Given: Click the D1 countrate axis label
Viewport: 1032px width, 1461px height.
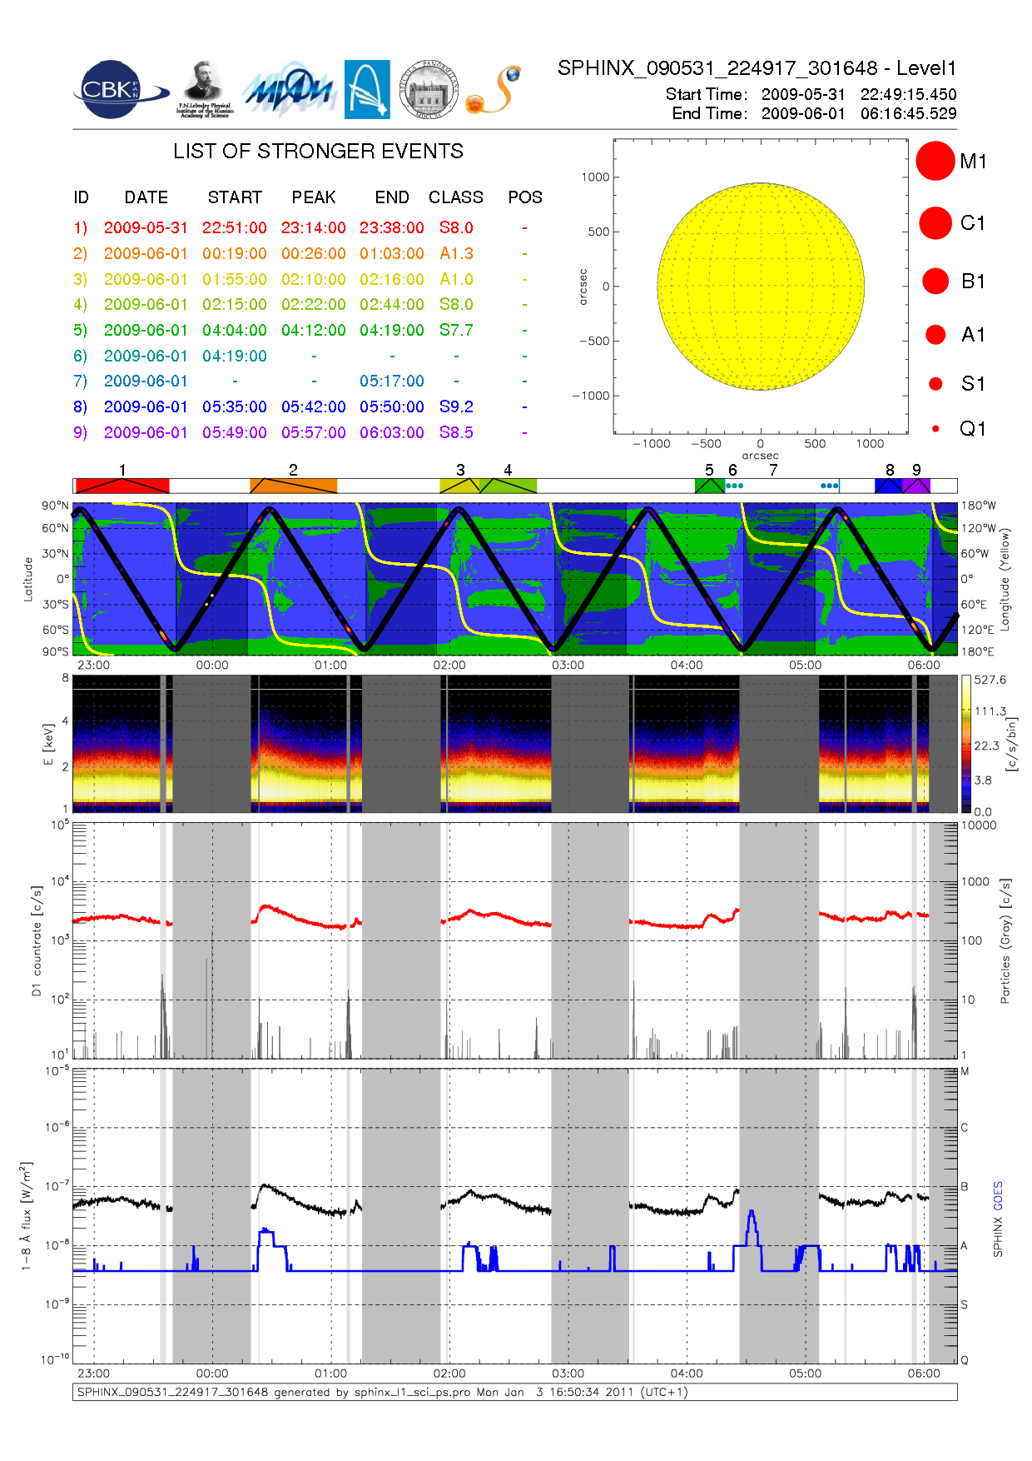Looking at the screenshot, I should pyautogui.click(x=37, y=940).
